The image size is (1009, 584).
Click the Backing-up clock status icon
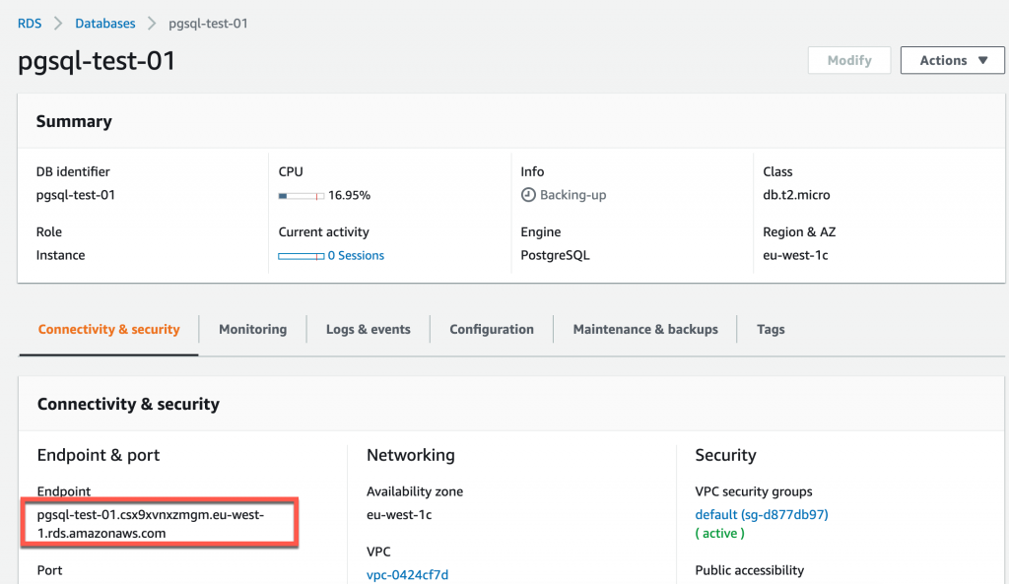tap(528, 195)
